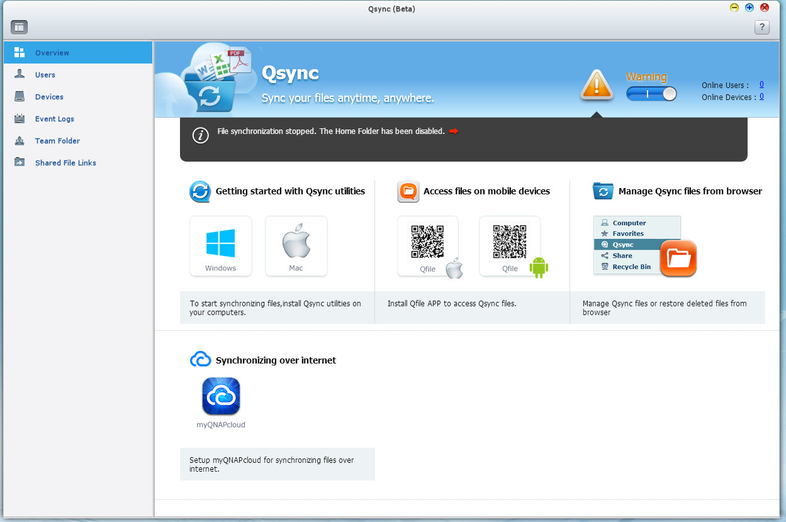This screenshot has width=786, height=522.
Task: Open the Qfile Android QR code
Action: [x=510, y=242]
